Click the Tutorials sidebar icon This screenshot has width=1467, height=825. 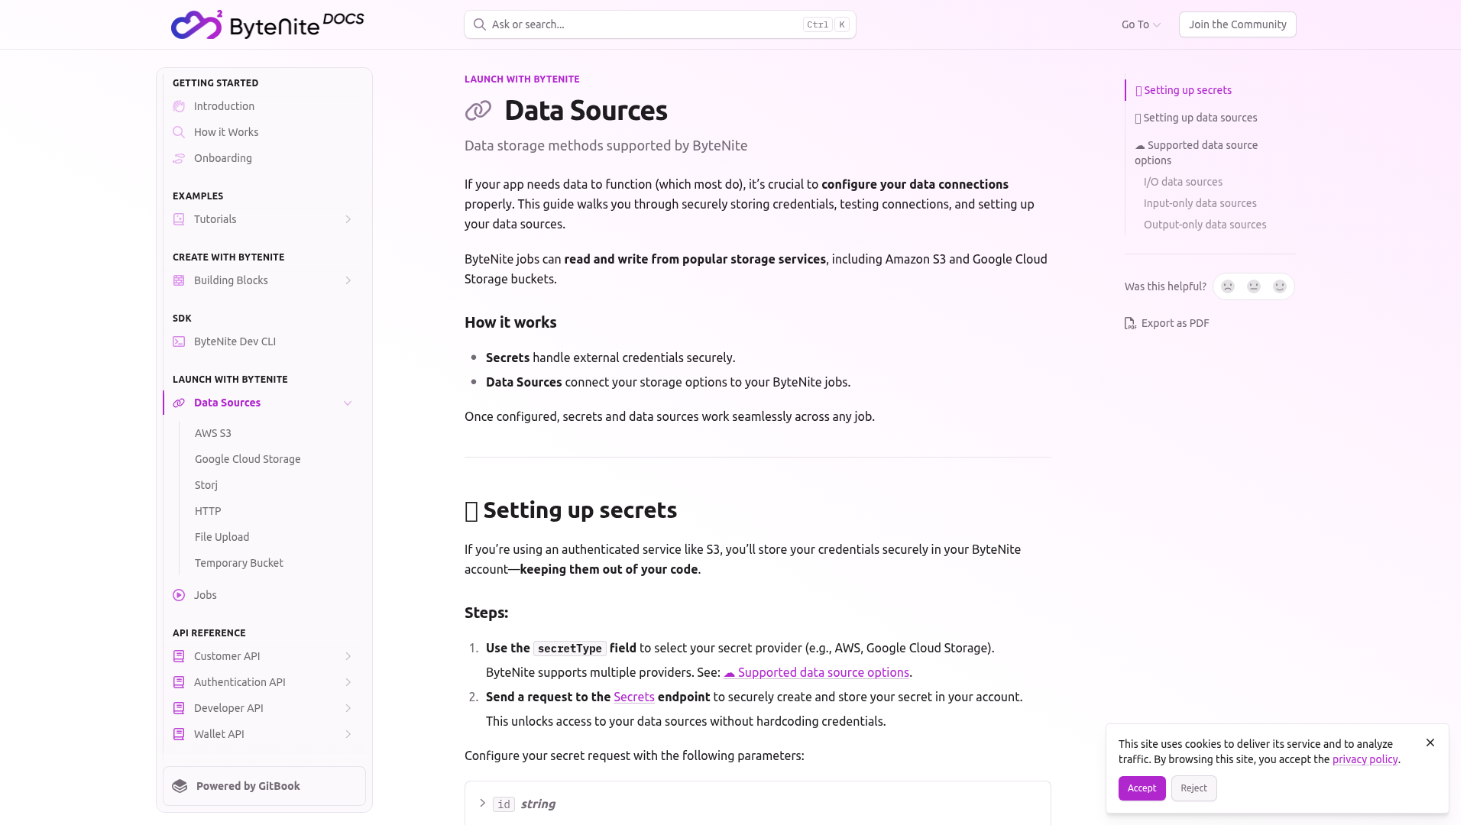click(x=179, y=219)
